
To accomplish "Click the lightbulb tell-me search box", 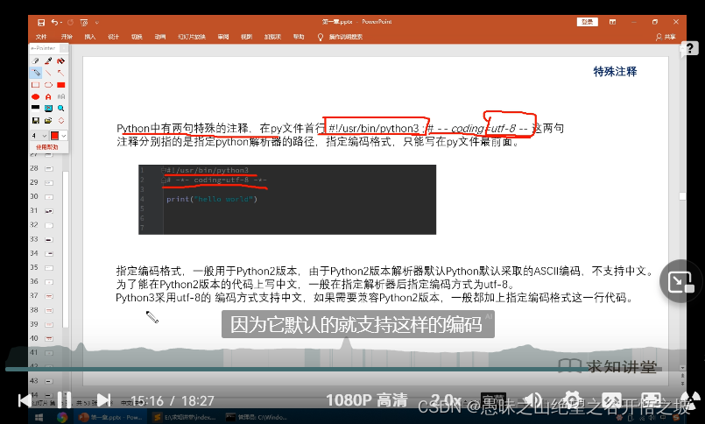I will [x=341, y=37].
